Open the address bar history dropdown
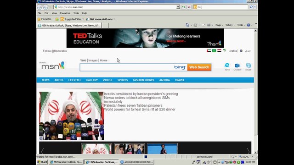The image size is (294, 165). [x=178, y=7]
